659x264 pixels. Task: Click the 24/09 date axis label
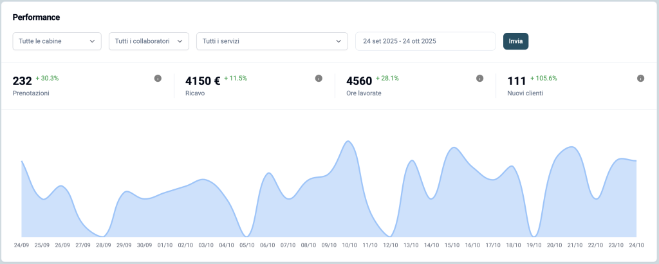tap(21, 245)
